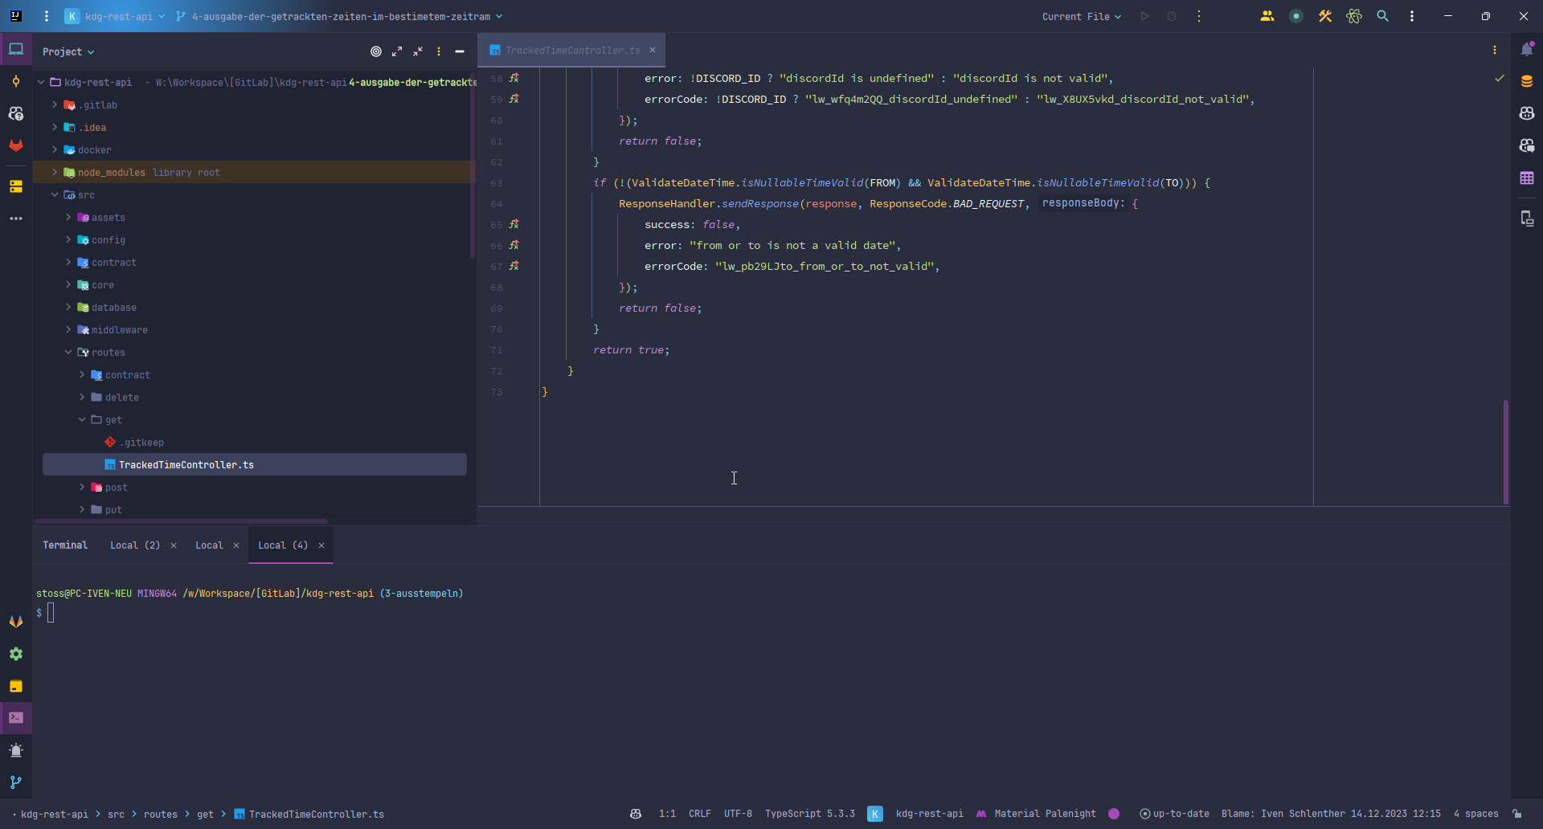Viewport: 1543px width, 829px height.
Task: Expand the node_modules folder
Action: point(55,172)
